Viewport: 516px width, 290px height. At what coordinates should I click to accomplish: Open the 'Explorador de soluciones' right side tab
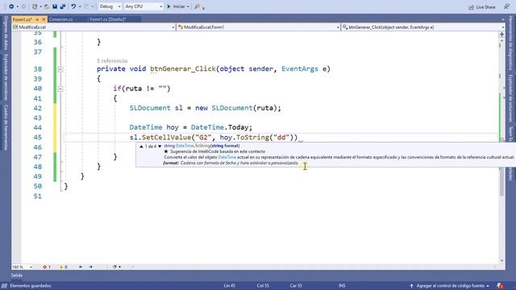pos(510,97)
